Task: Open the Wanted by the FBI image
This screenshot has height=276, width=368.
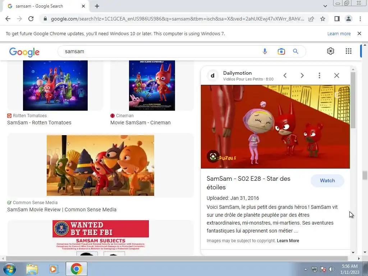Action: click(x=101, y=238)
